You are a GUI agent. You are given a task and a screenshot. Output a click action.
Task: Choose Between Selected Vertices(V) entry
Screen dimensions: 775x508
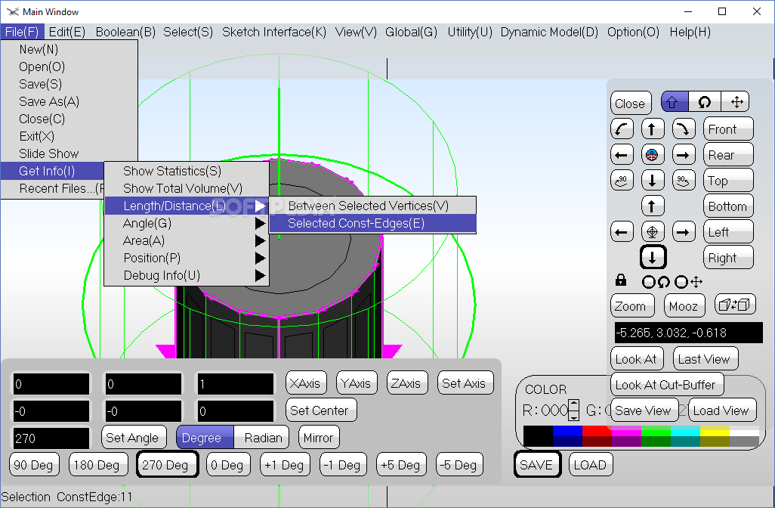pos(372,206)
